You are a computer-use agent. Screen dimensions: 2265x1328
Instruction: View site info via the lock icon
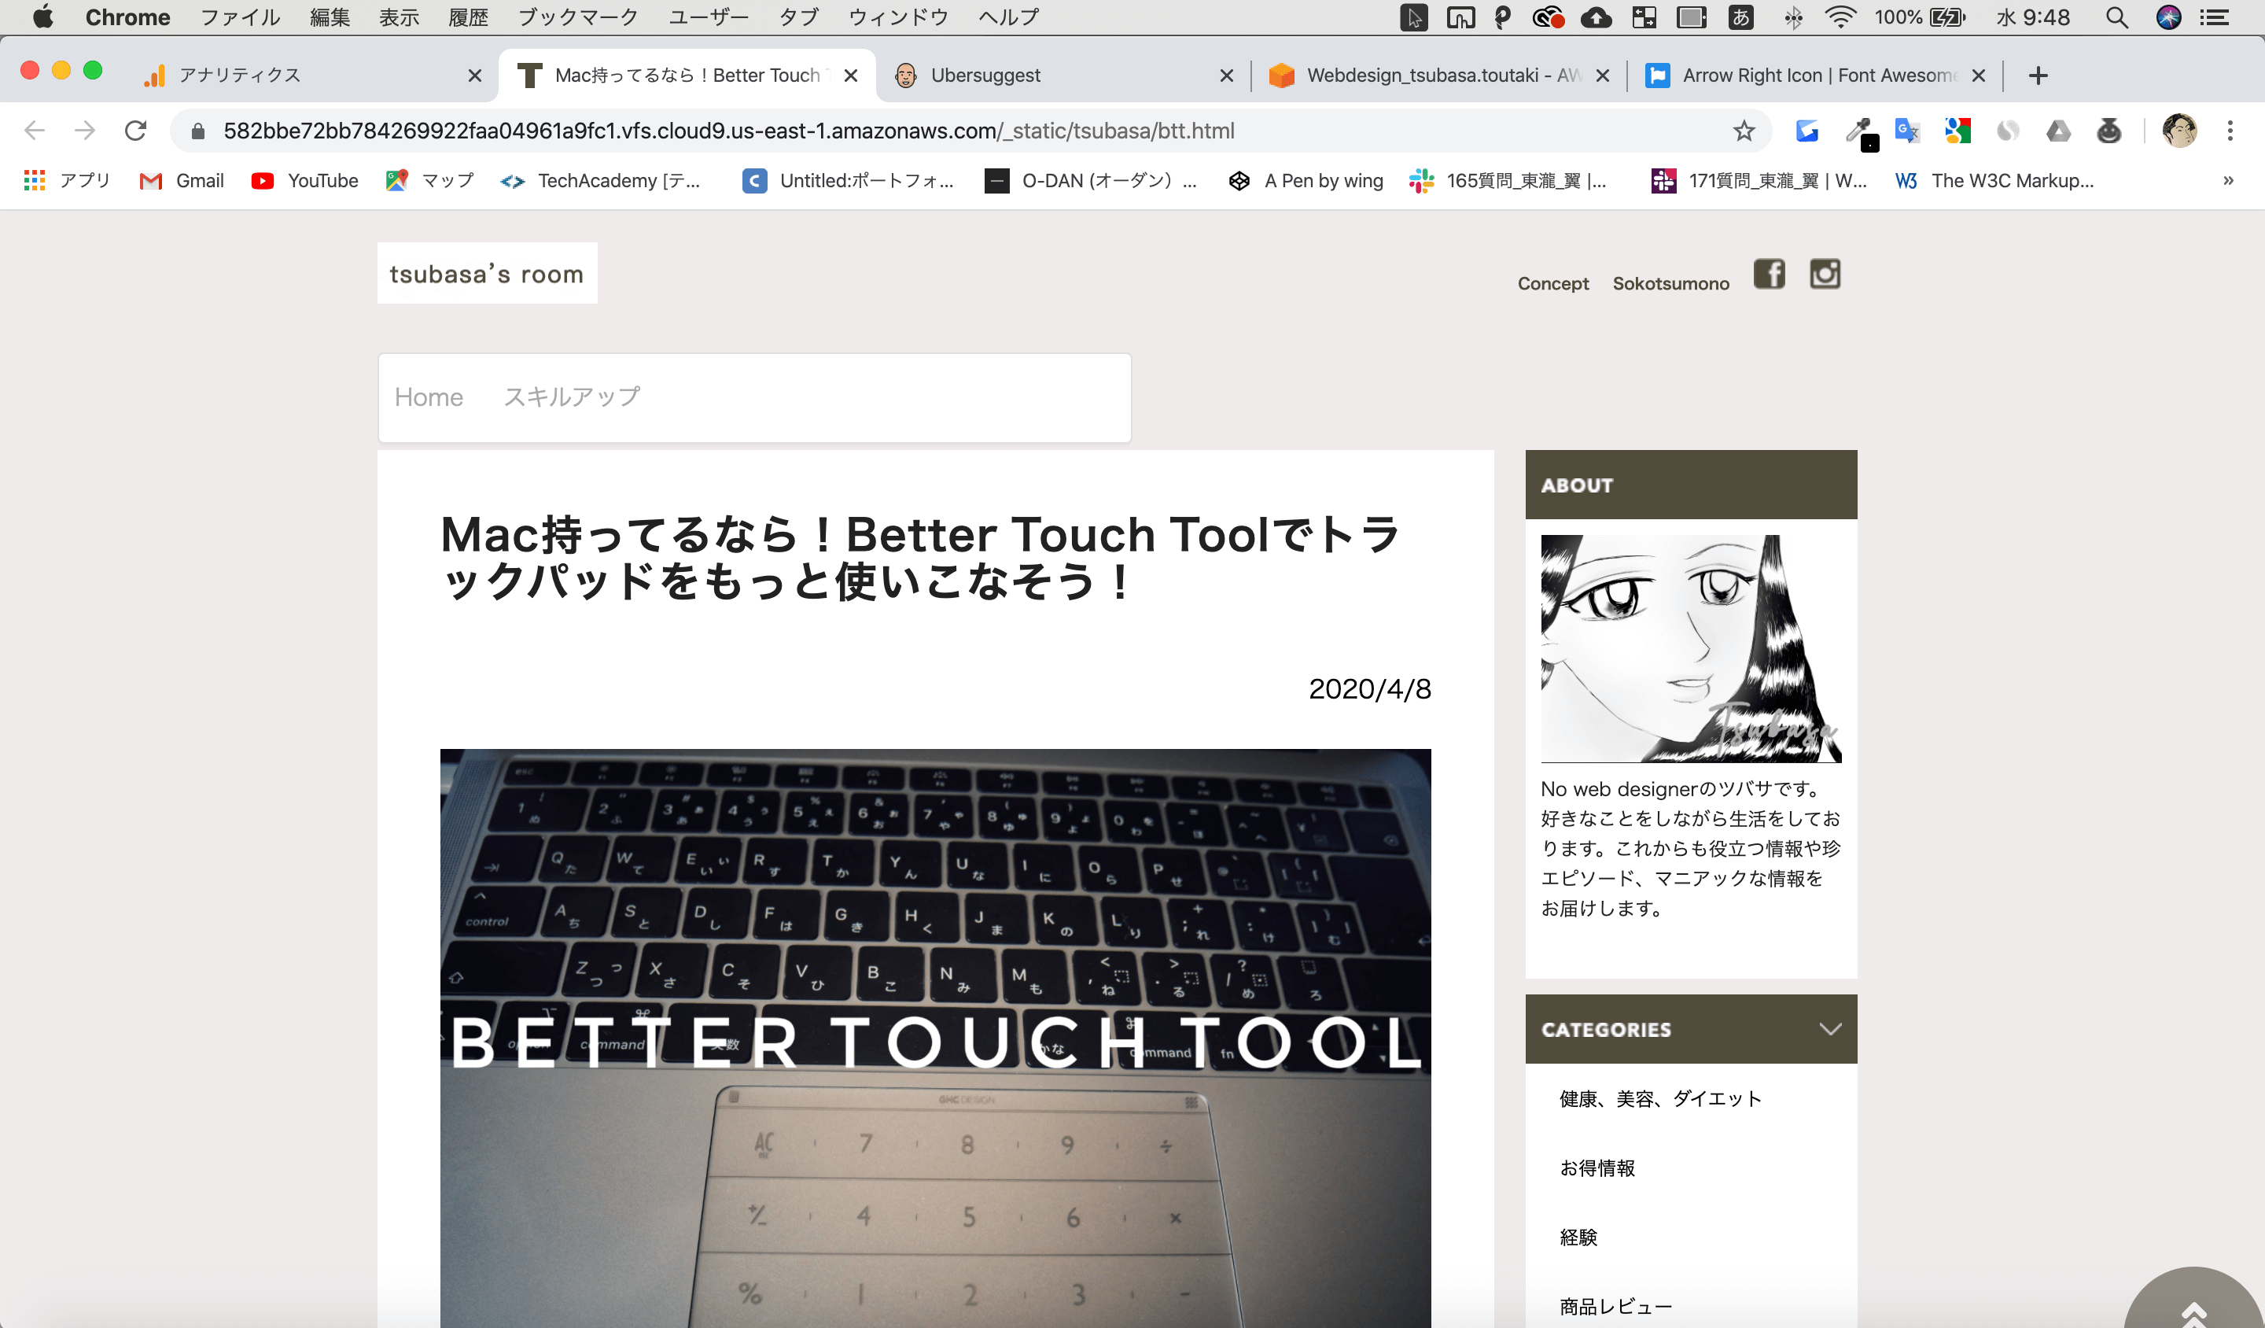(x=197, y=131)
